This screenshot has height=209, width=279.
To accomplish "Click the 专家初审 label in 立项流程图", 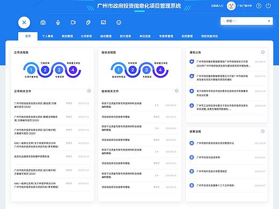I will 60,77.
